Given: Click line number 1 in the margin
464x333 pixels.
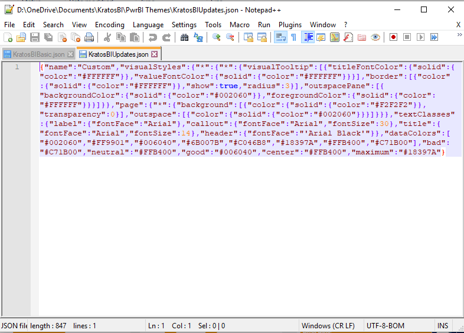Looking at the screenshot, I should coord(17,67).
